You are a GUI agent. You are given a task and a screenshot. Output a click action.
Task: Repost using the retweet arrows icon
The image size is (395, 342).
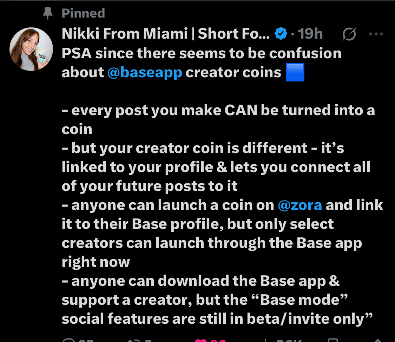[x=133, y=340]
